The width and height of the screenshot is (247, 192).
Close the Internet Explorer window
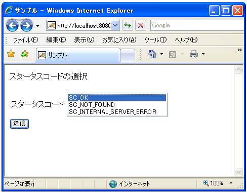pos(237,11)
